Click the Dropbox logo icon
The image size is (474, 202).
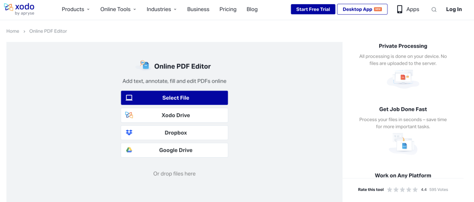point(129,133)
